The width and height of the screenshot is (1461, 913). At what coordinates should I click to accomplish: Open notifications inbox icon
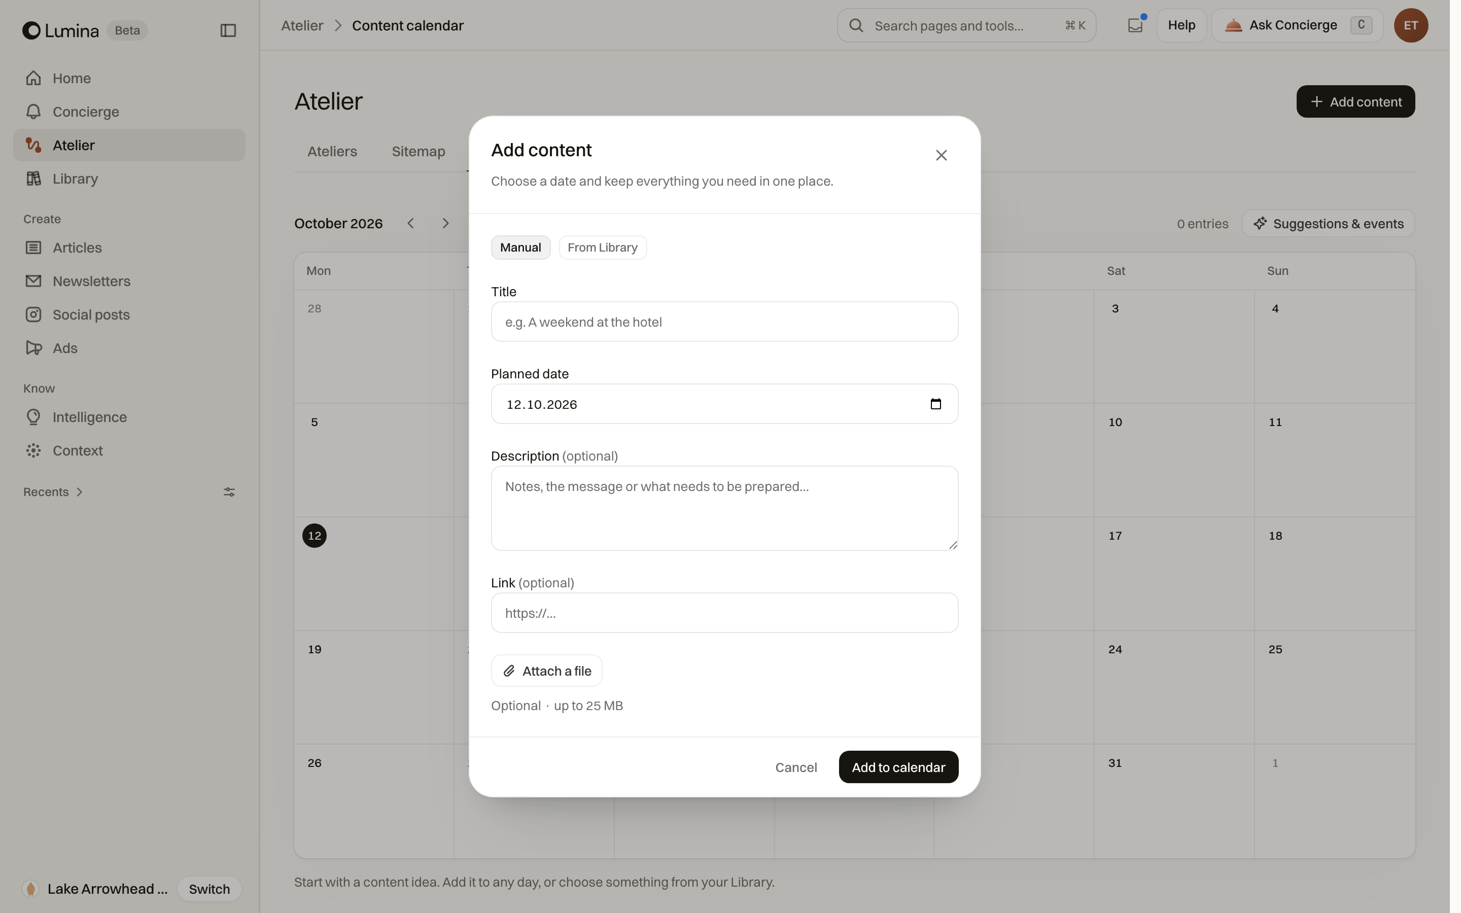[x=1136, y=25]
